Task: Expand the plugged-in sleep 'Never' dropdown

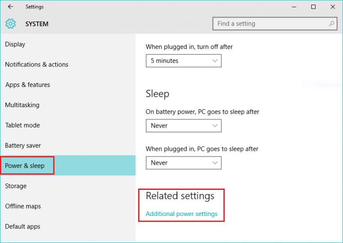Action: point(184,163)
